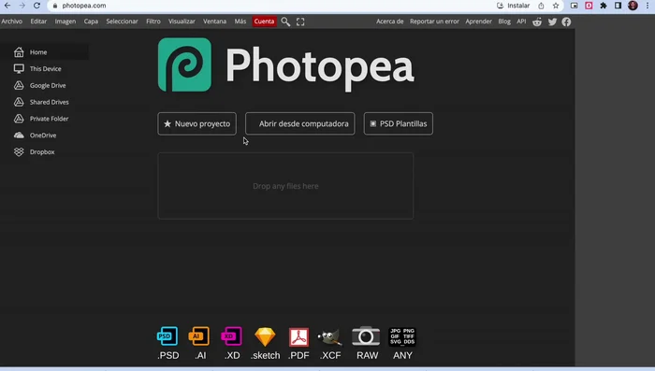Click the Photopea spiral logo

point(184,64)
